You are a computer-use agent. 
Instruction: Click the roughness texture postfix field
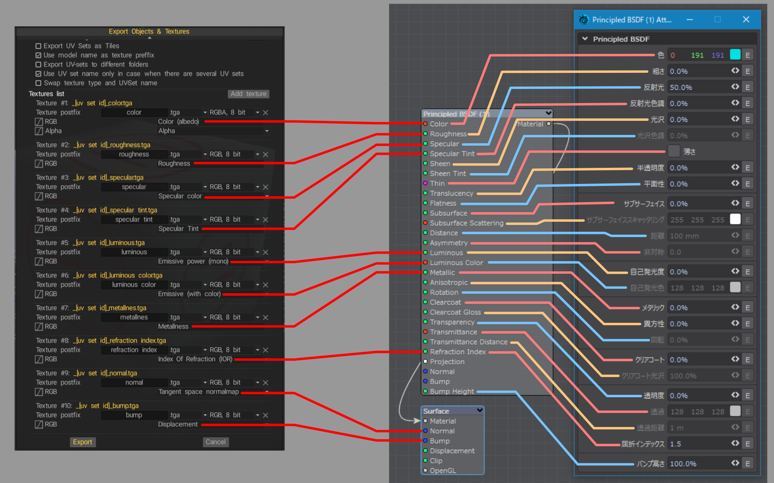[134, 155]
